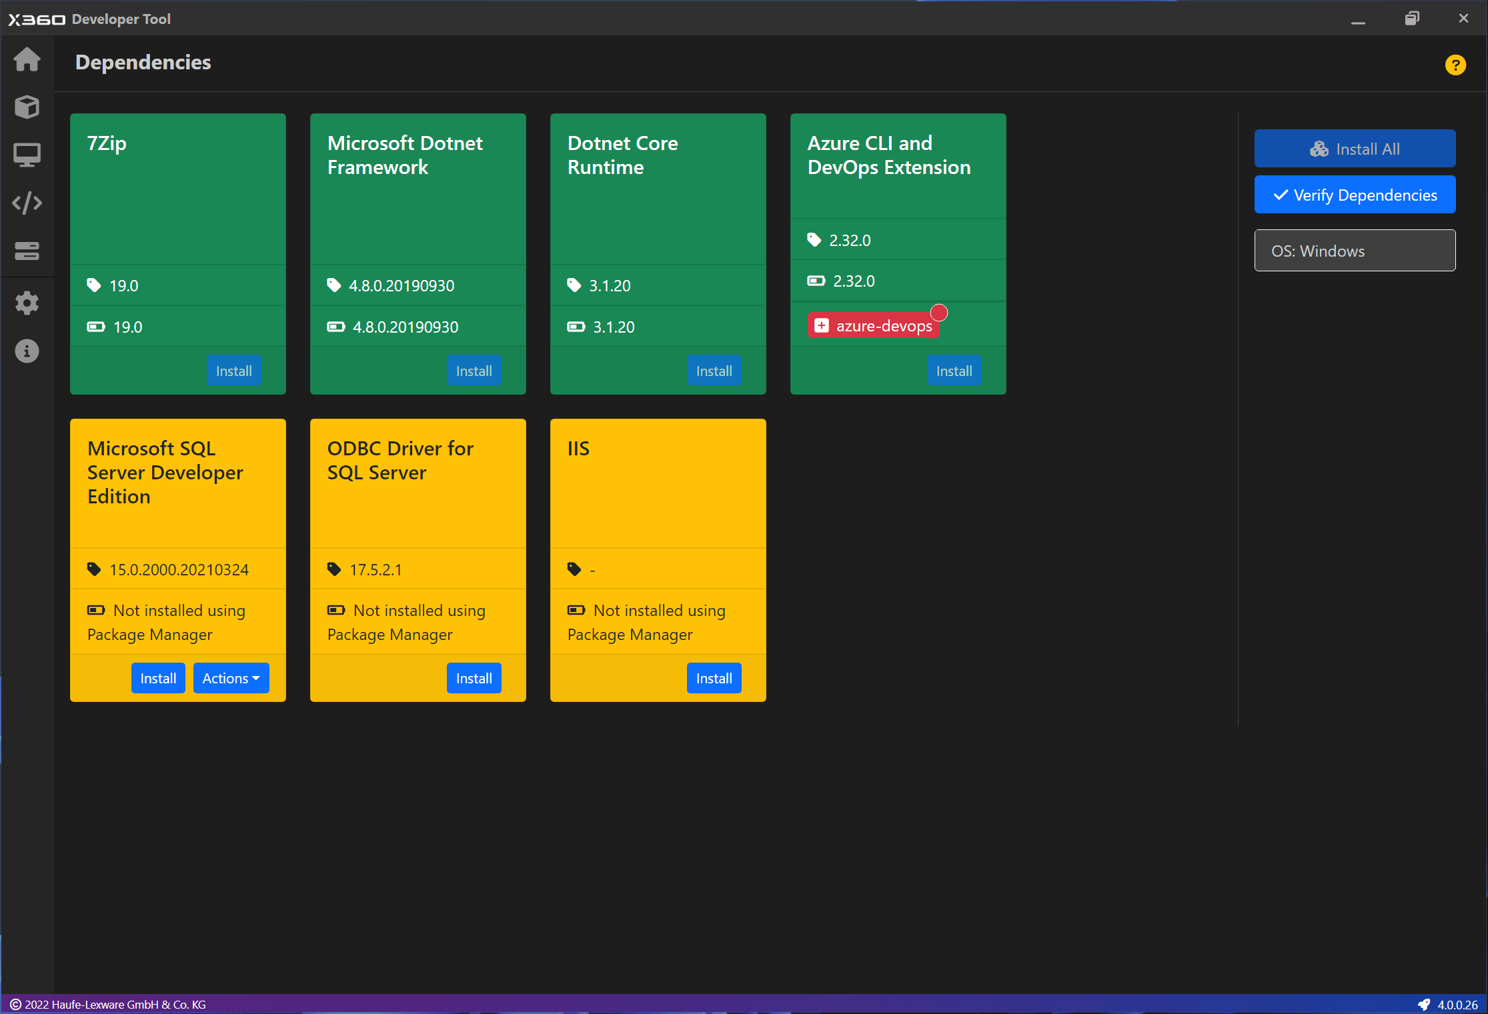Install Microsoft Dotnet Framework
Image resolution: width=1488 pixels, height=1014 pixels.
(x=474, y=371)
